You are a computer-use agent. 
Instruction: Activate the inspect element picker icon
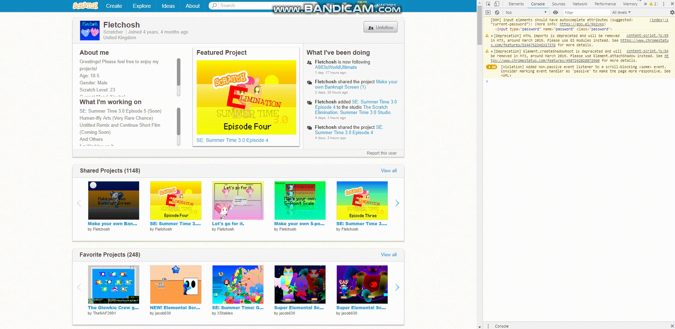click(x=488, y=4)
